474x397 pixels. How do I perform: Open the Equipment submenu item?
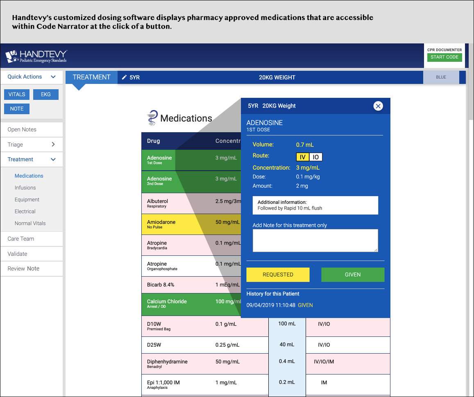(27, 200)
